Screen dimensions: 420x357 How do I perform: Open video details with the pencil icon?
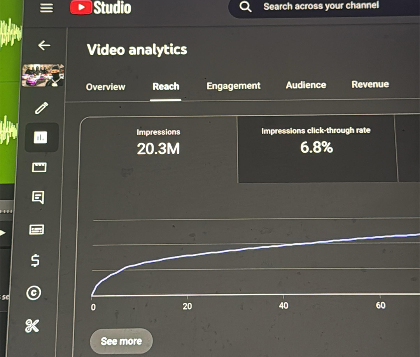click(41, 108)
